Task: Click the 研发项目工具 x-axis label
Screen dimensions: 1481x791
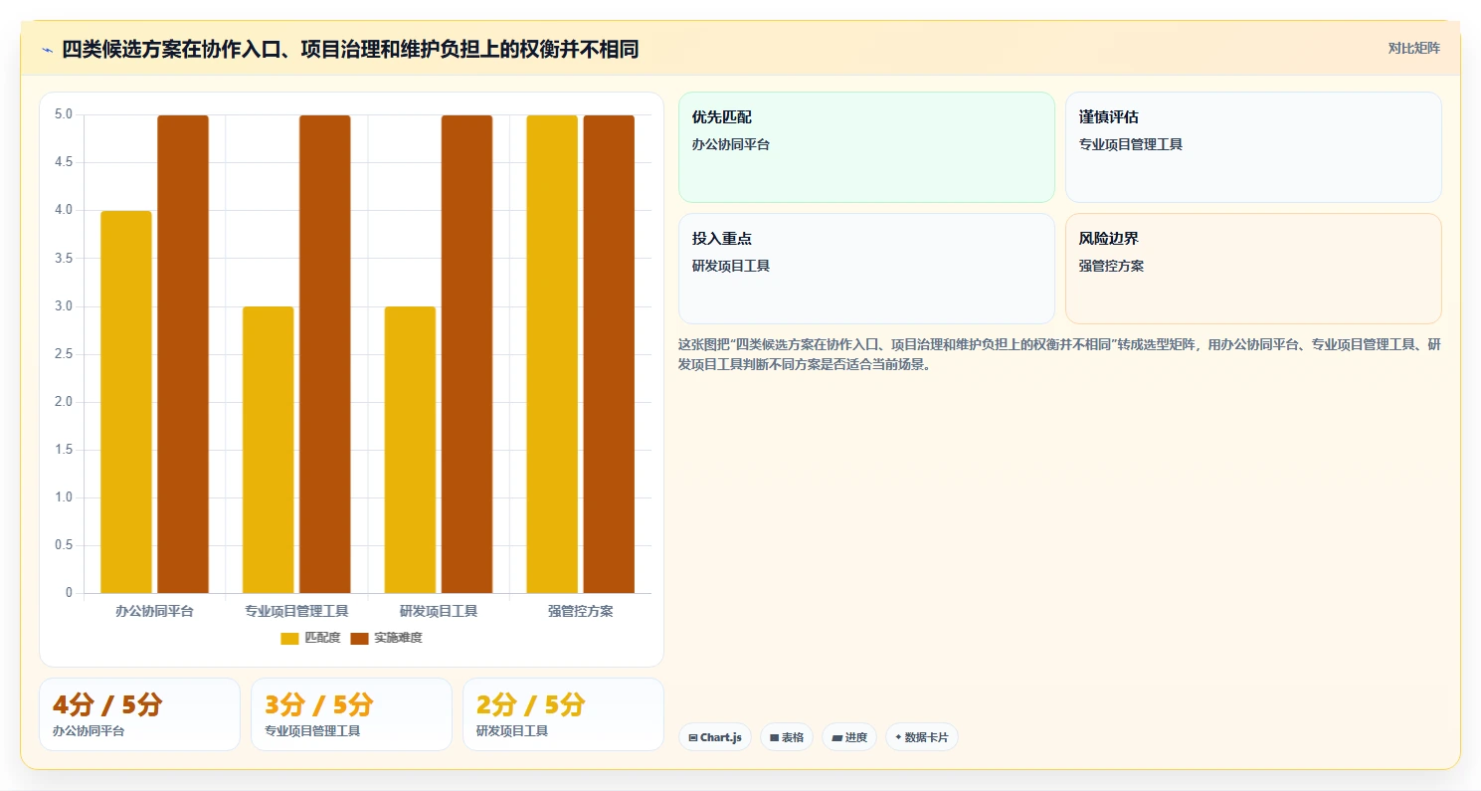Action: click(439, 611)
